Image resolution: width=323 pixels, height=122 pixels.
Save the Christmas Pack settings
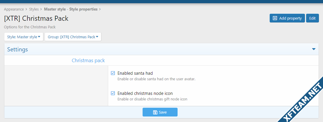pyautogui.click(x=160, y=112)
